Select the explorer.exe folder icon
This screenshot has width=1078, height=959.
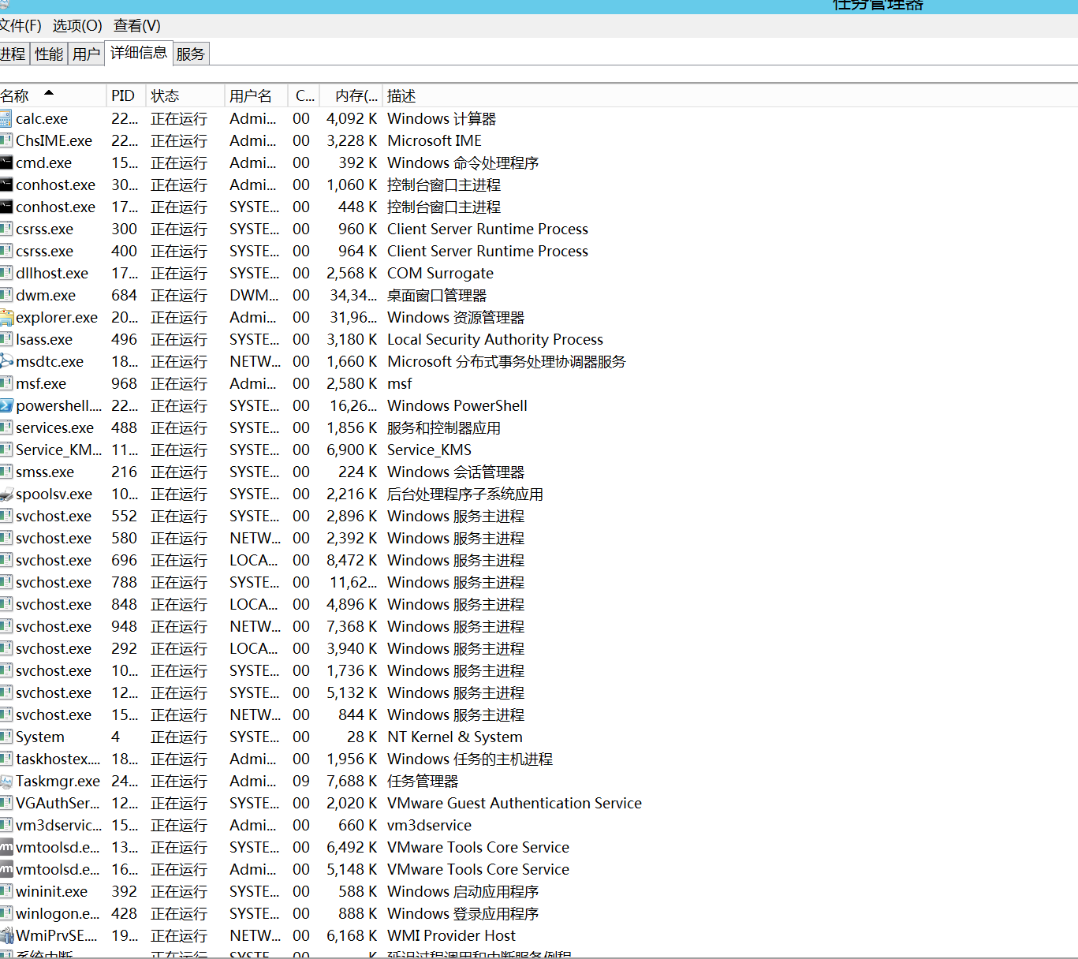[x=6, y=318]
